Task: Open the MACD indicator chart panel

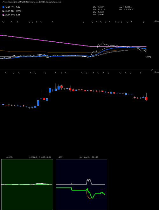Action: pyautogui.click(x=27, y=185)
